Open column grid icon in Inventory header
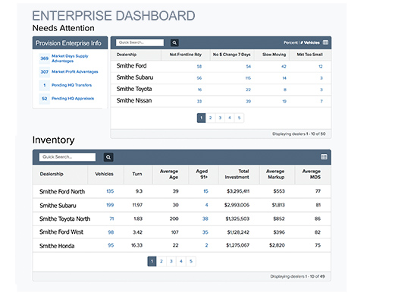The width and height of the screenshot is (414, 293). (x=324, y=157)
